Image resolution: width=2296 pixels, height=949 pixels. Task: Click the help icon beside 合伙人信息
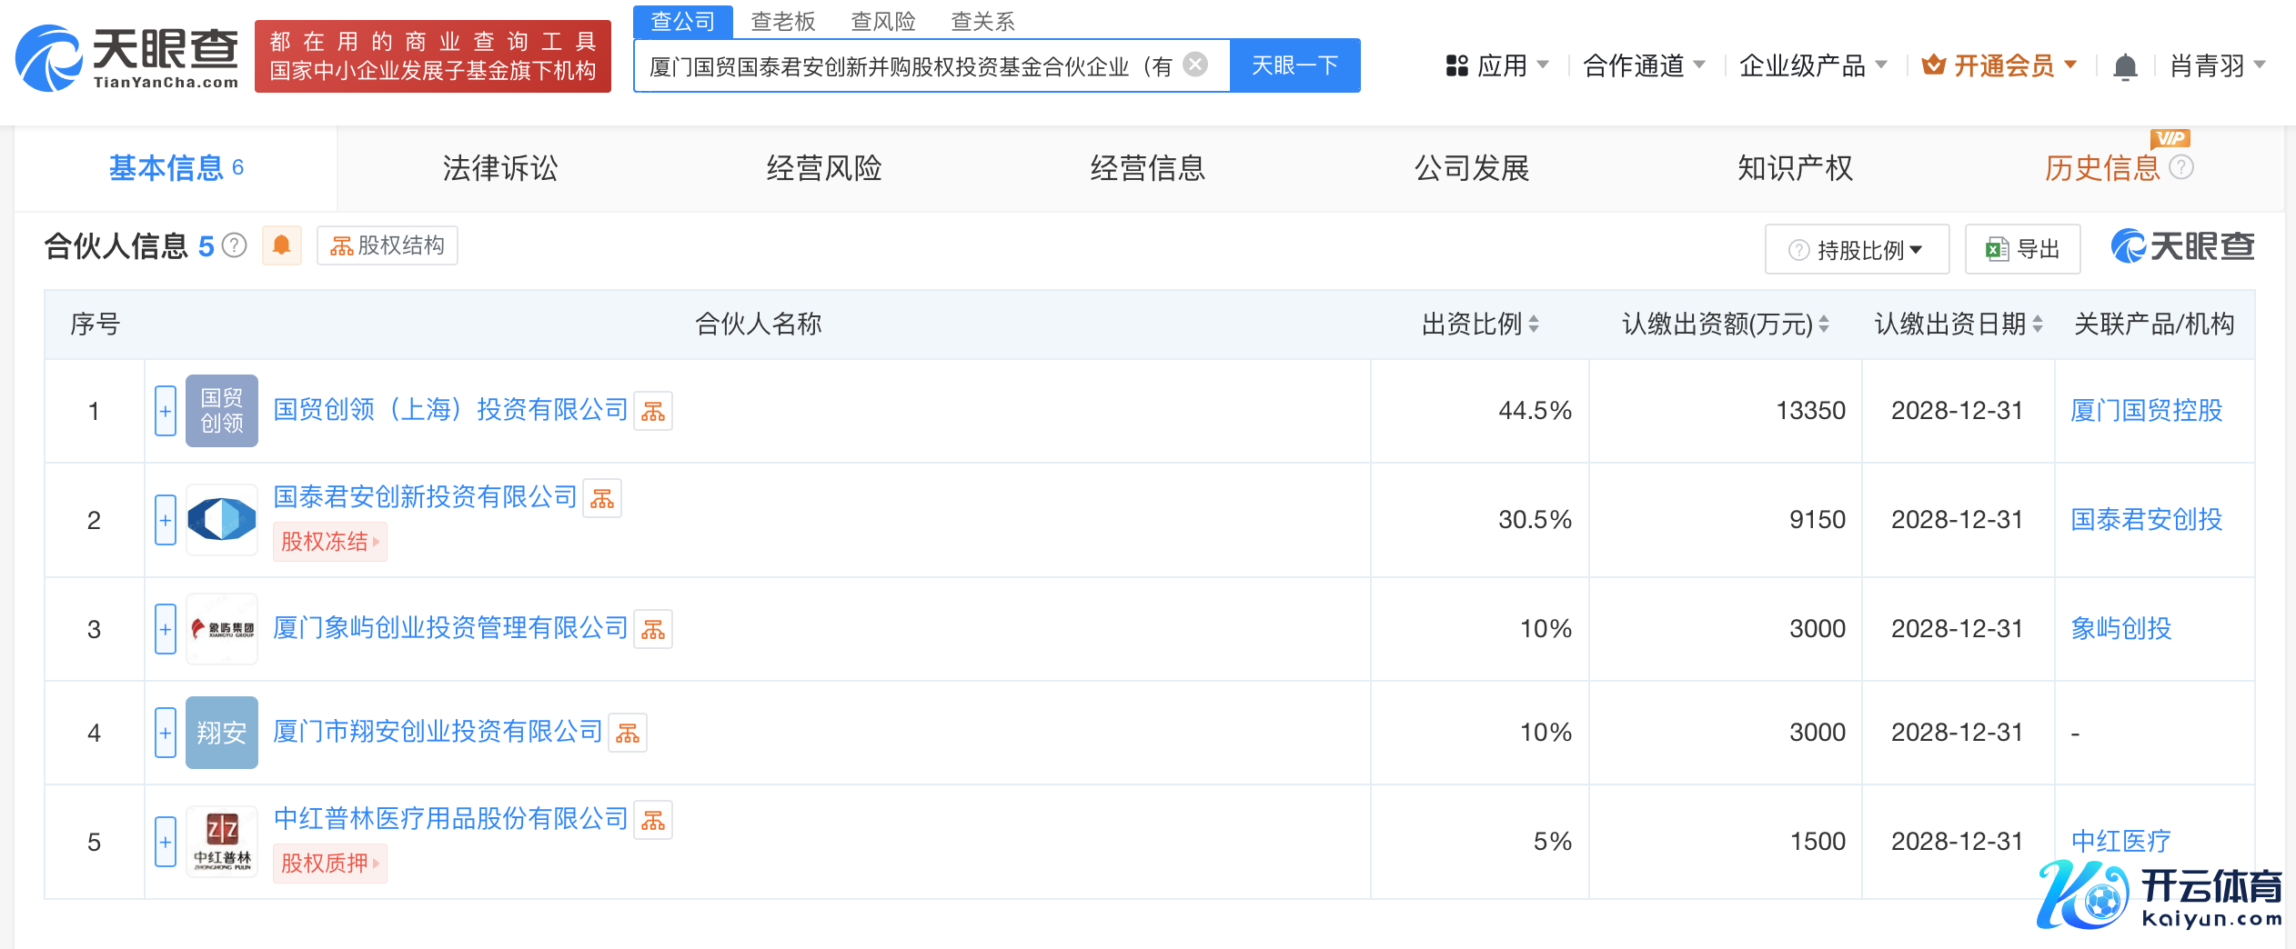click(x=235, y=245)
